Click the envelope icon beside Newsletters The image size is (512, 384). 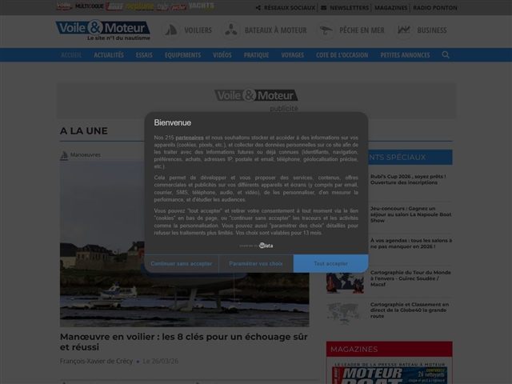coord(323,7)
